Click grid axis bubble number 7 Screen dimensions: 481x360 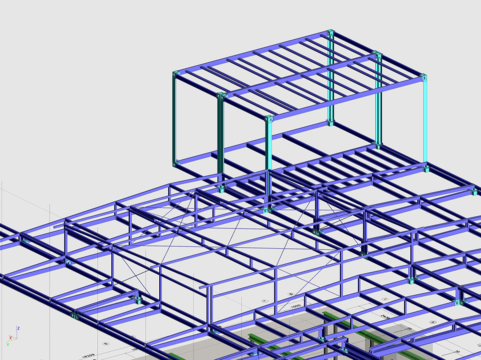[x=264, y=301]
